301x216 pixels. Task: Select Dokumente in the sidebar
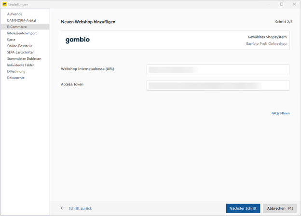15,78
